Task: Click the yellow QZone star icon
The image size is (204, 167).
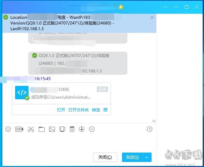Action: click(x=121, y=7)
